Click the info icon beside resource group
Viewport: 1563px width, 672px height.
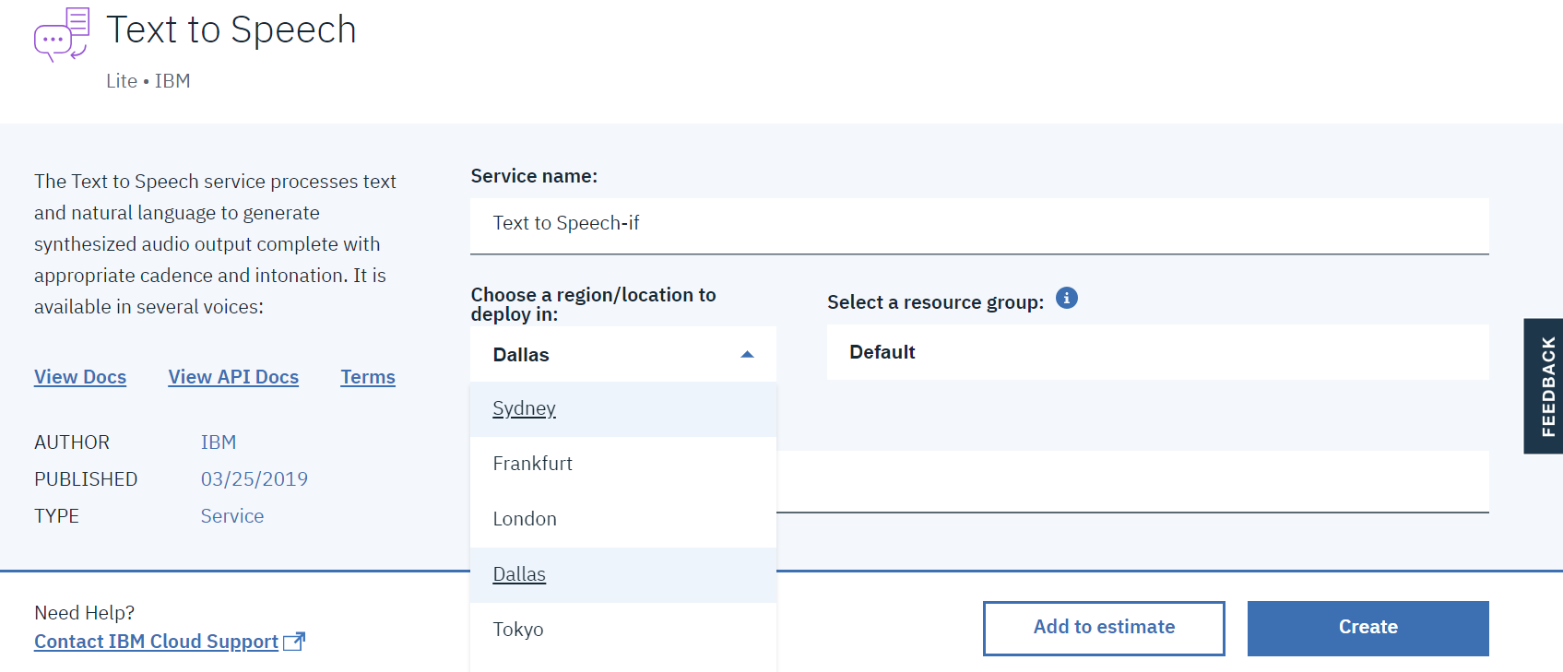tap(1066, 298)
